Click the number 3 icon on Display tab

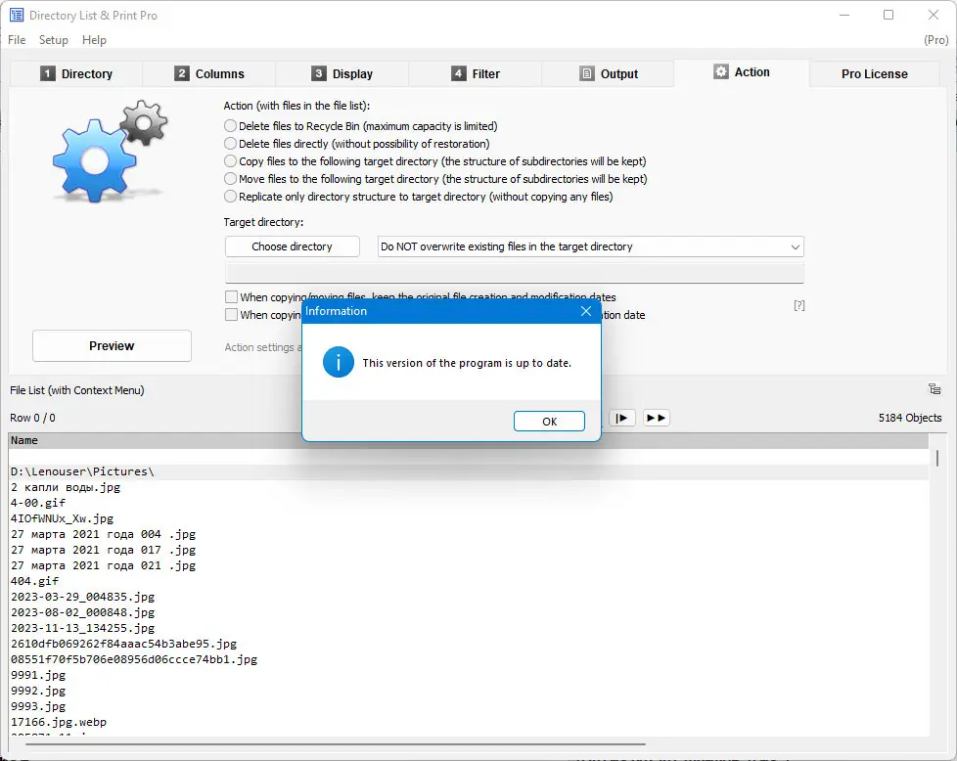pos(319,73)
